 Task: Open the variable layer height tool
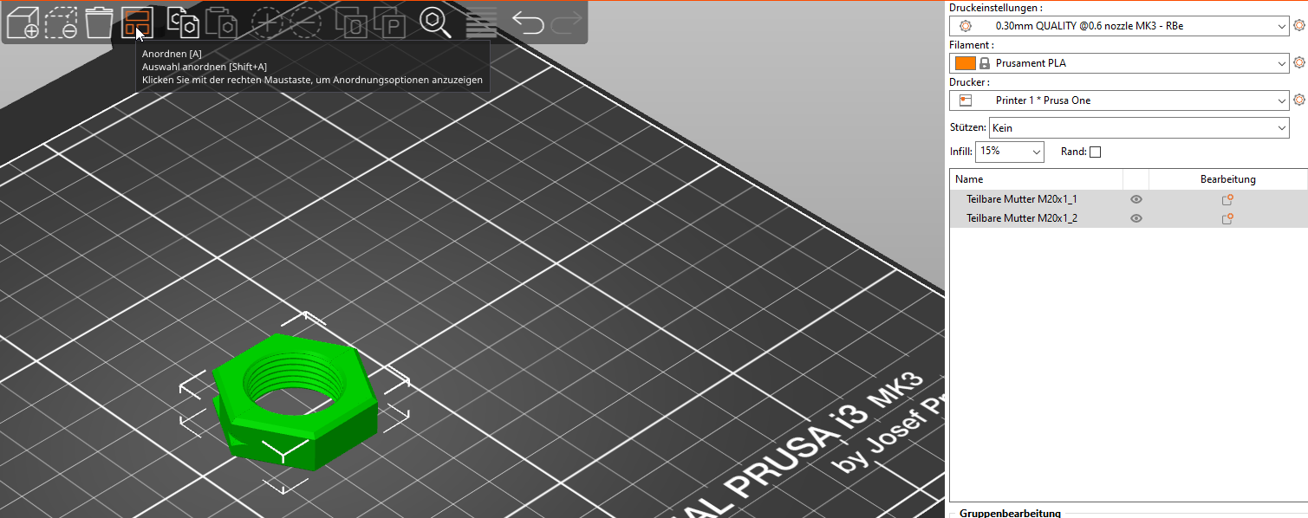(481, 23)
